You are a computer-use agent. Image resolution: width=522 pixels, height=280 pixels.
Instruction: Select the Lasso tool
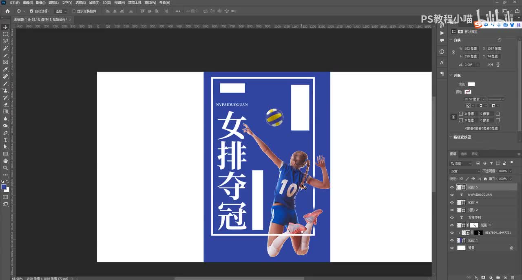[x=5, y=41]
